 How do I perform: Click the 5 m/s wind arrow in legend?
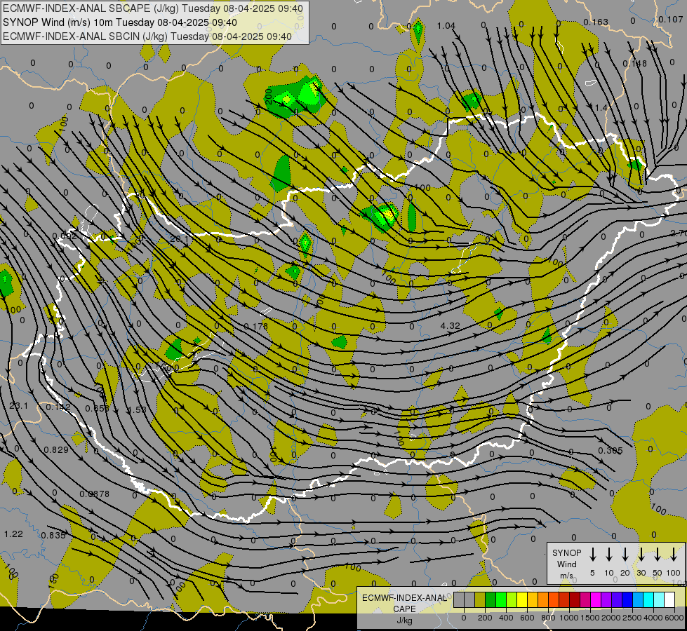pyautogui.click(x=592, y=555)
